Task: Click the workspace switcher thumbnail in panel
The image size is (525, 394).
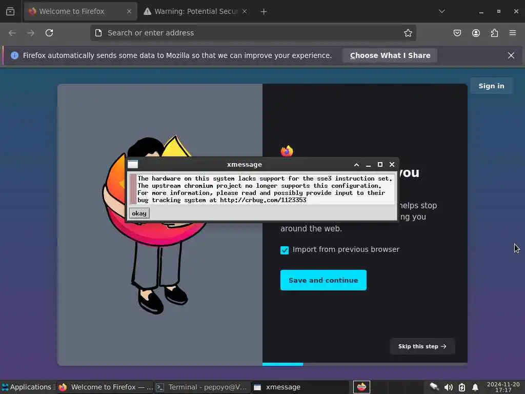Action: (361, 387)
